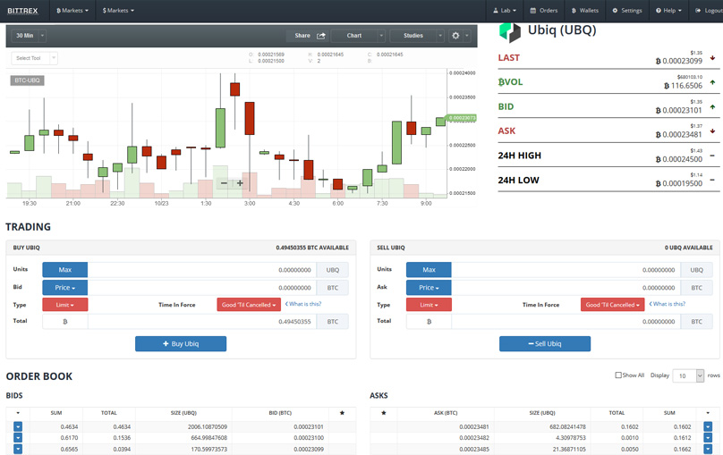
Task: Click the chart zoom in plus icon
Action: coord(240,183)
